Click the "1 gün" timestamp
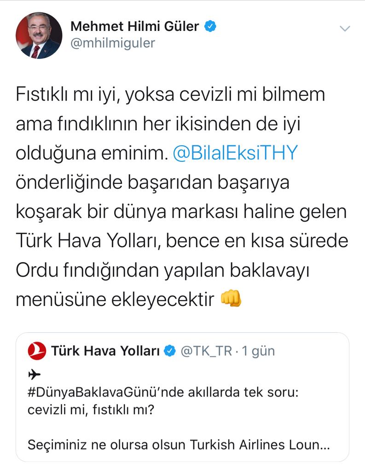This screenshot has width=365, height=472. coord(258,351)
